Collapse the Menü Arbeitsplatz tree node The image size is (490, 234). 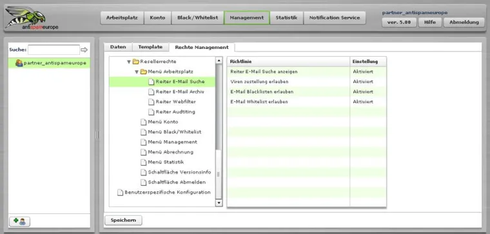coord(137,72)
